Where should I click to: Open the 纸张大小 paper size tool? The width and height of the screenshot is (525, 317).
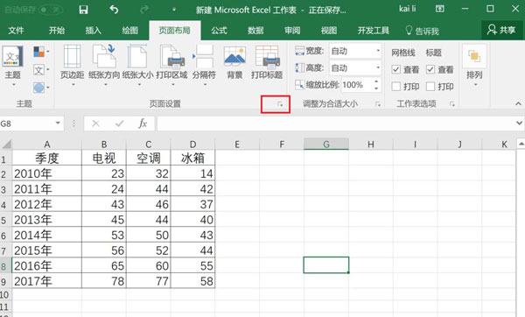(x=137, y=64)
